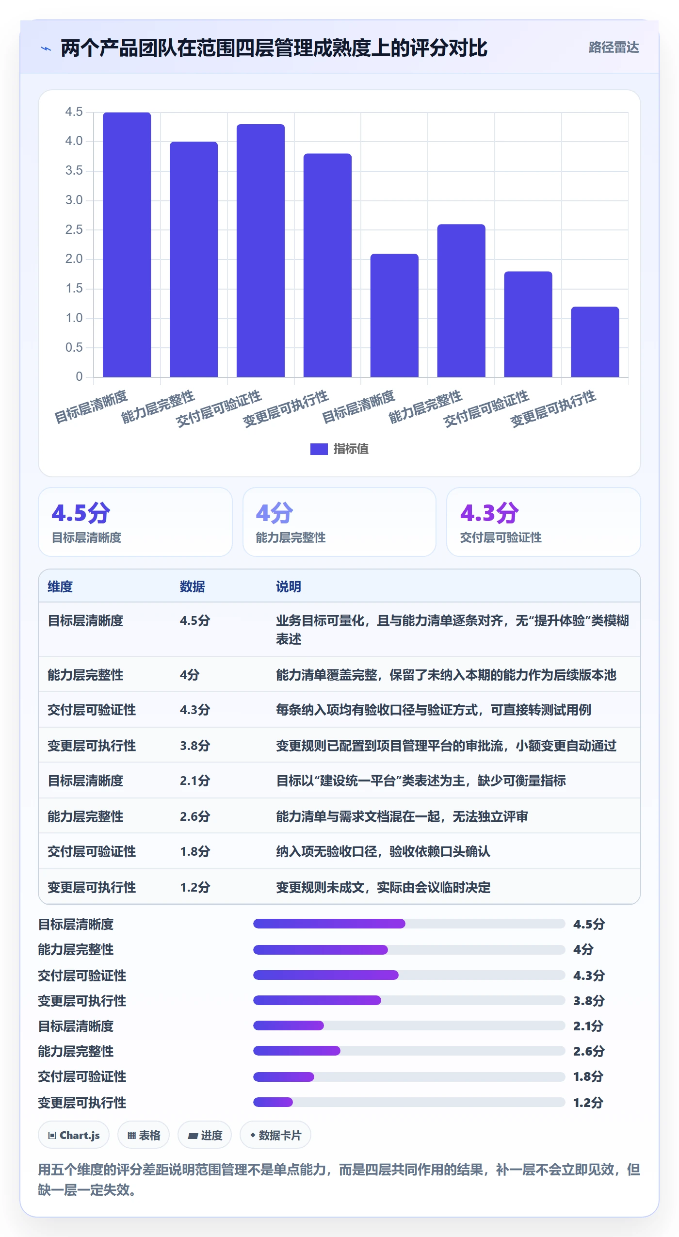The image size is (679, 1237).
Task: Click the progress bar labeled 3.8分
Action: coord(409,1000)
